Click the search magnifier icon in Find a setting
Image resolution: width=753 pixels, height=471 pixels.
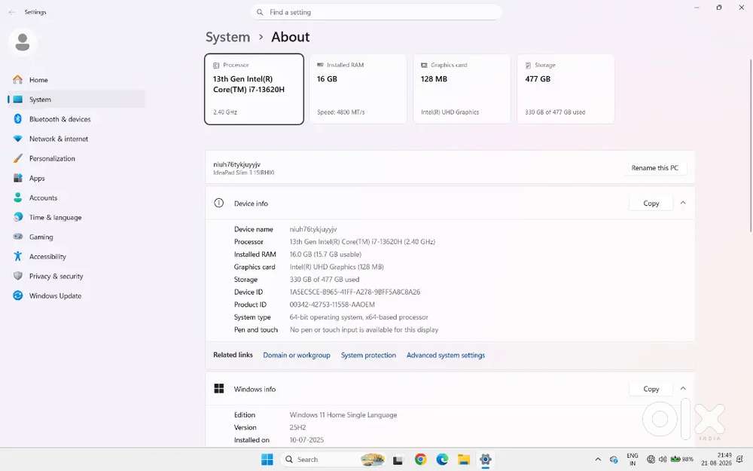260,12
